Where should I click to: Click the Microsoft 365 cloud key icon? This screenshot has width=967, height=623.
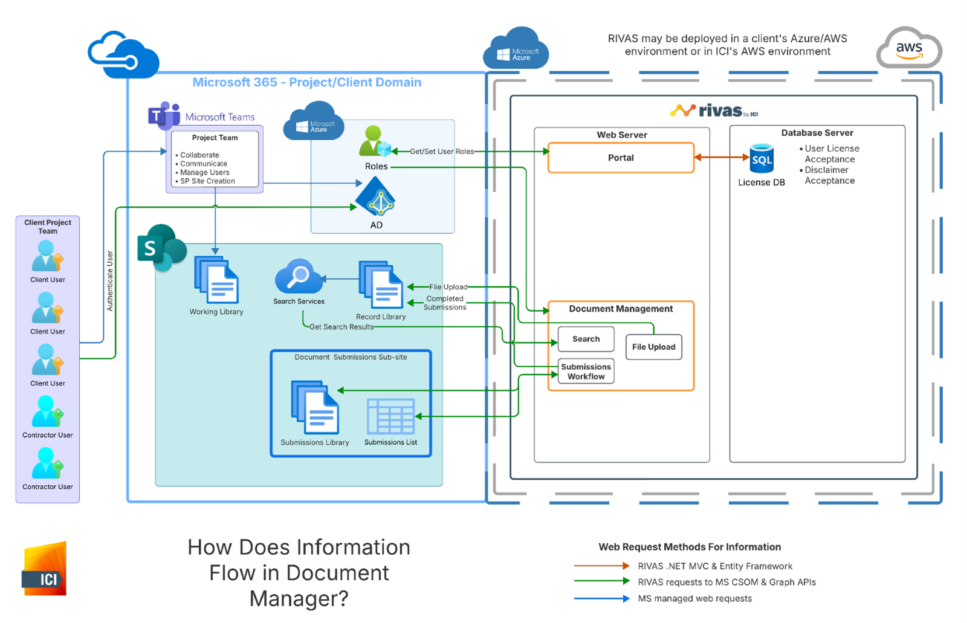[123, 55]
